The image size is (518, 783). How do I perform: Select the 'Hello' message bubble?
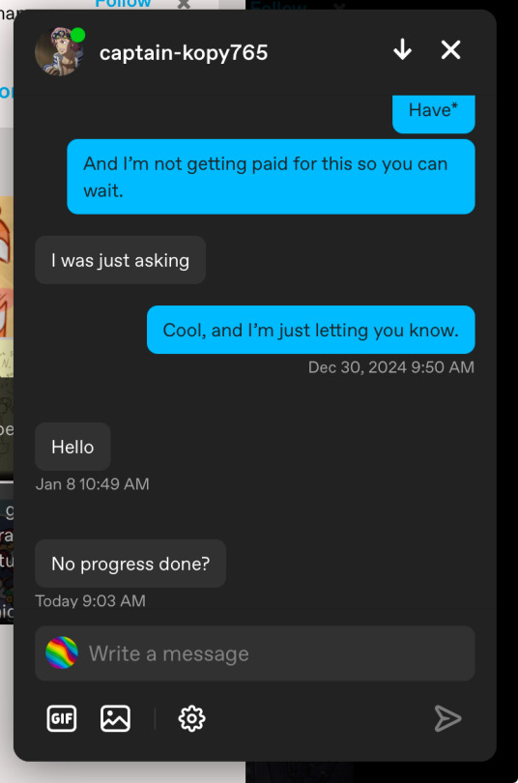coord(72,447)
